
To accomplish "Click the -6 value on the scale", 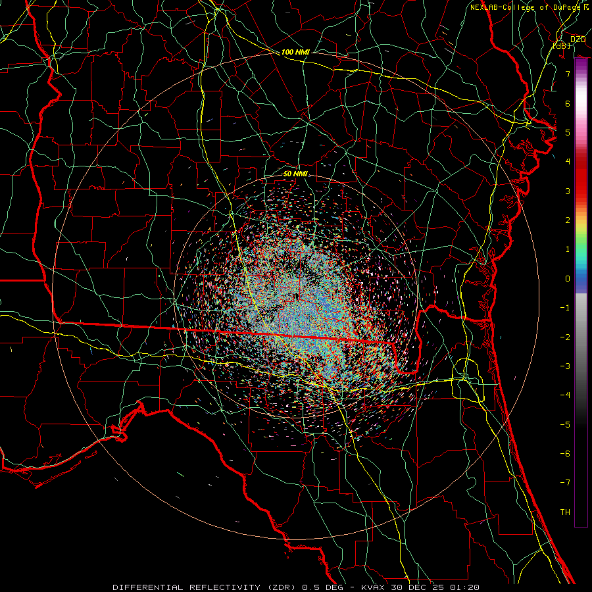I will [x=565, y=453].
